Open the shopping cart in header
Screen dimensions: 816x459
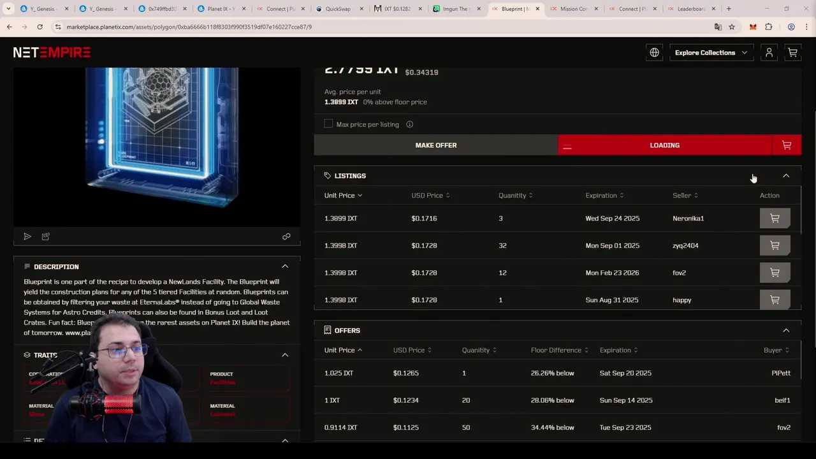(x=792, y=52)
